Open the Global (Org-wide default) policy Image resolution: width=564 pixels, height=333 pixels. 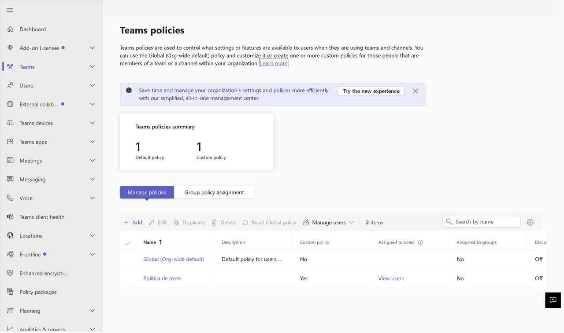coord(174,259)
